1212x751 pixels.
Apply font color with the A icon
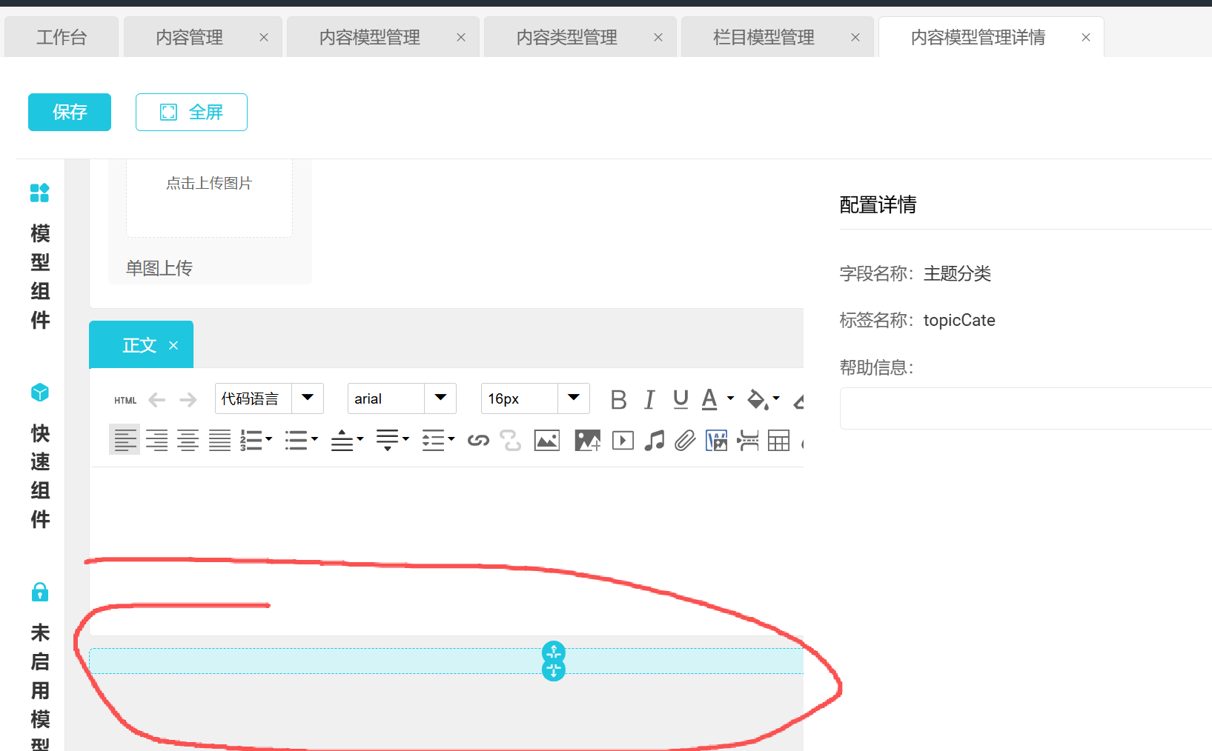tap(709, 400)
